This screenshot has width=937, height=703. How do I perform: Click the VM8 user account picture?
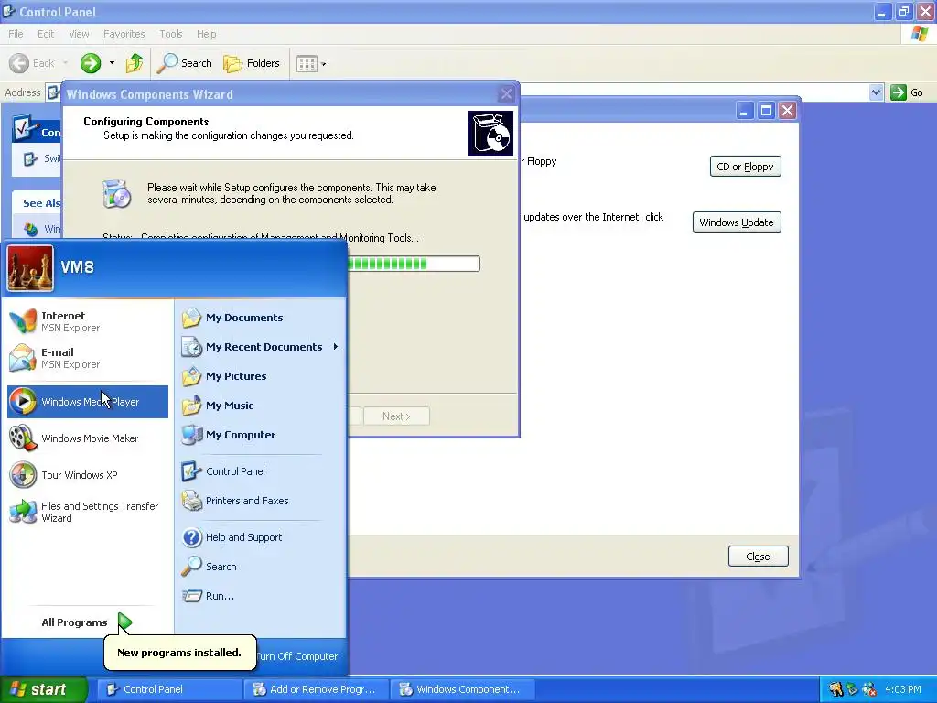[30, 268]
